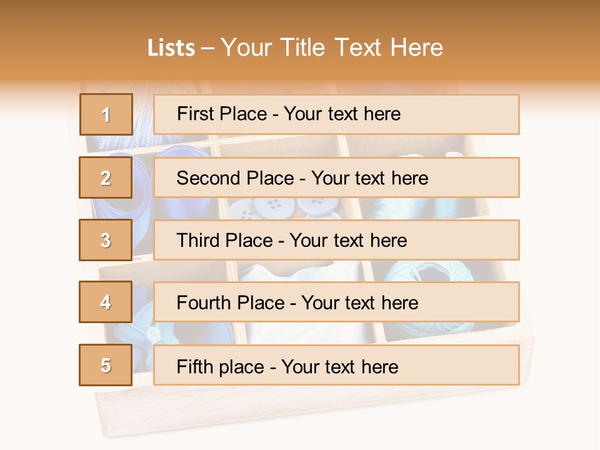Click the number 1 box

(106, 114)
